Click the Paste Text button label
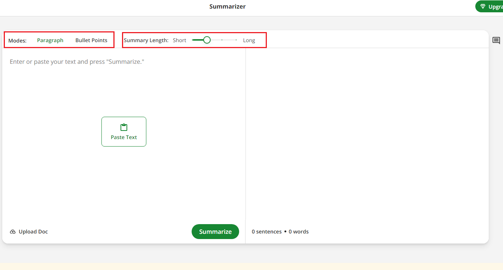Viewport: 503px width, 270px height. tap(124, 137)
